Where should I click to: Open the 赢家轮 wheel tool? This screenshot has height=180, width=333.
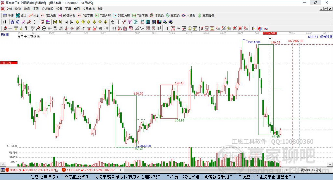(x=173, y=16)
